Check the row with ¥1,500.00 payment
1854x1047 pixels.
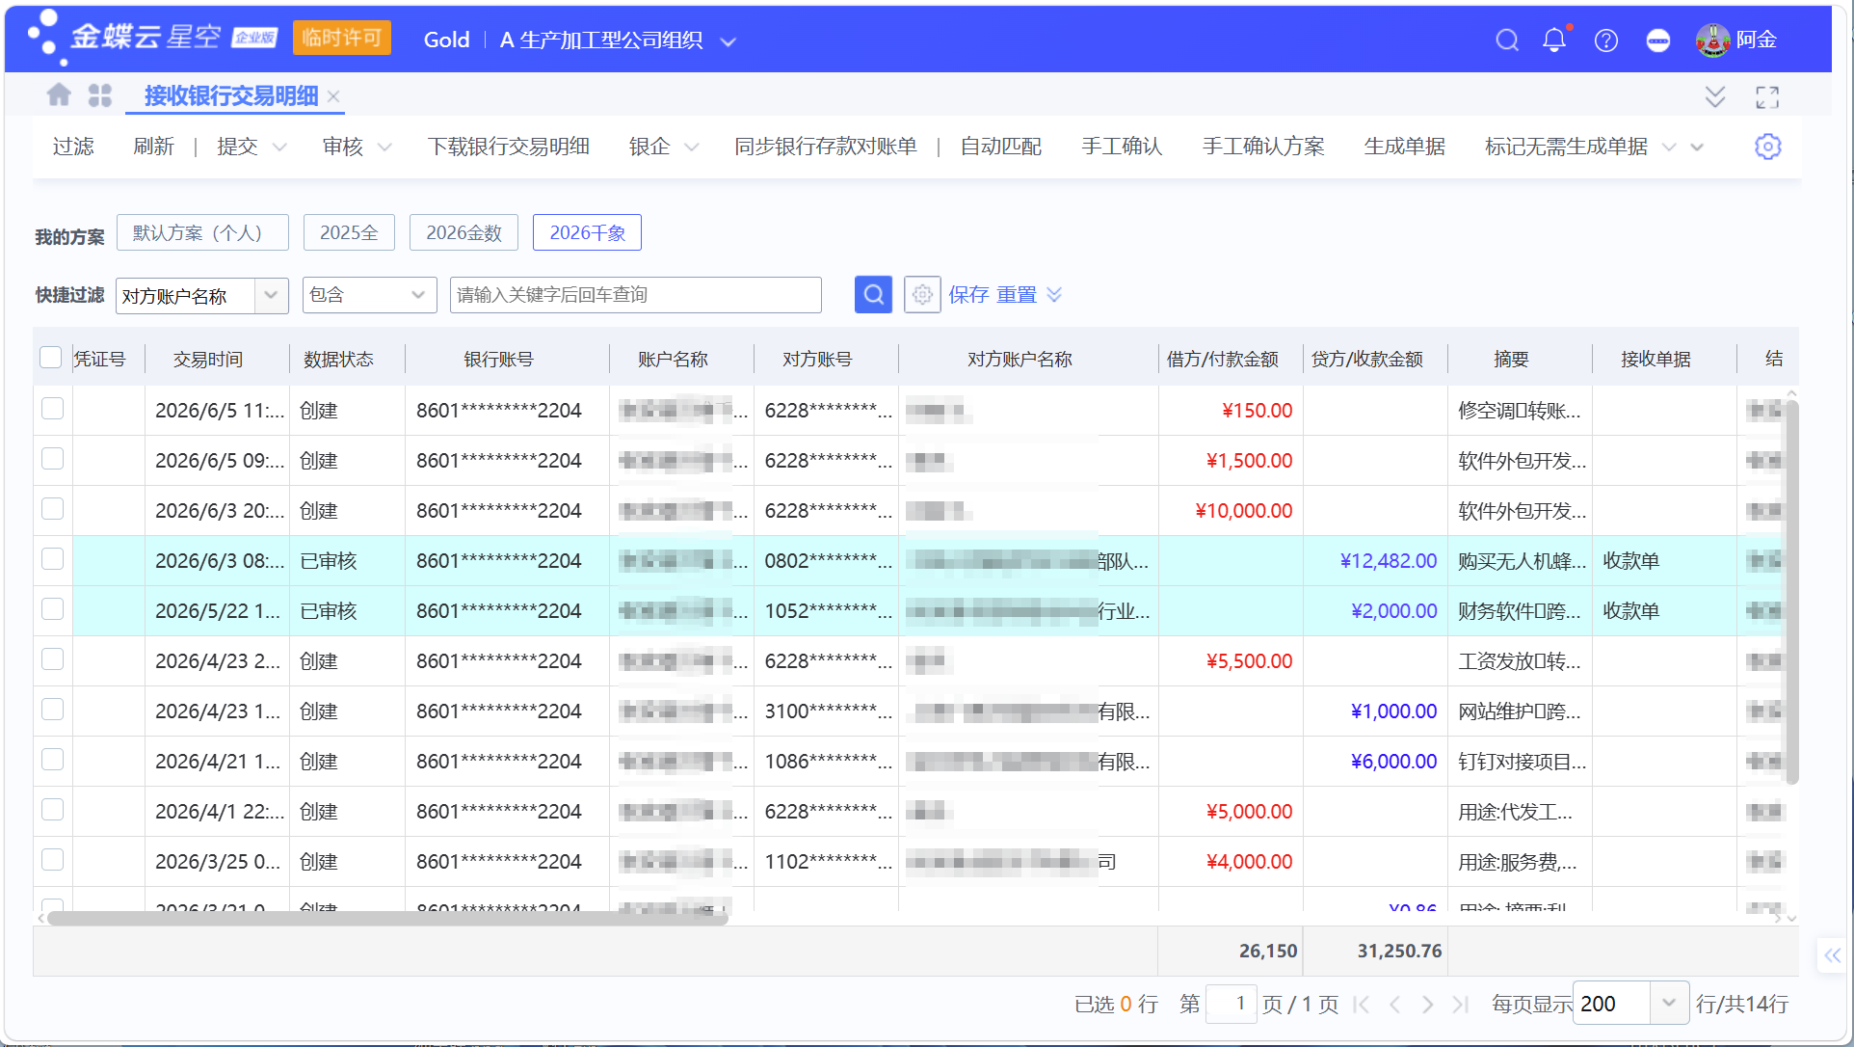point(53,459)
